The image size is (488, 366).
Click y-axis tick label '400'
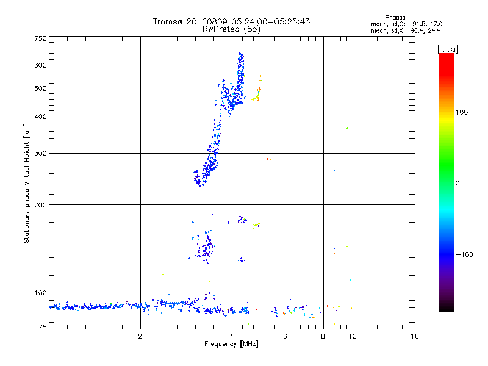tap(40, 117)
